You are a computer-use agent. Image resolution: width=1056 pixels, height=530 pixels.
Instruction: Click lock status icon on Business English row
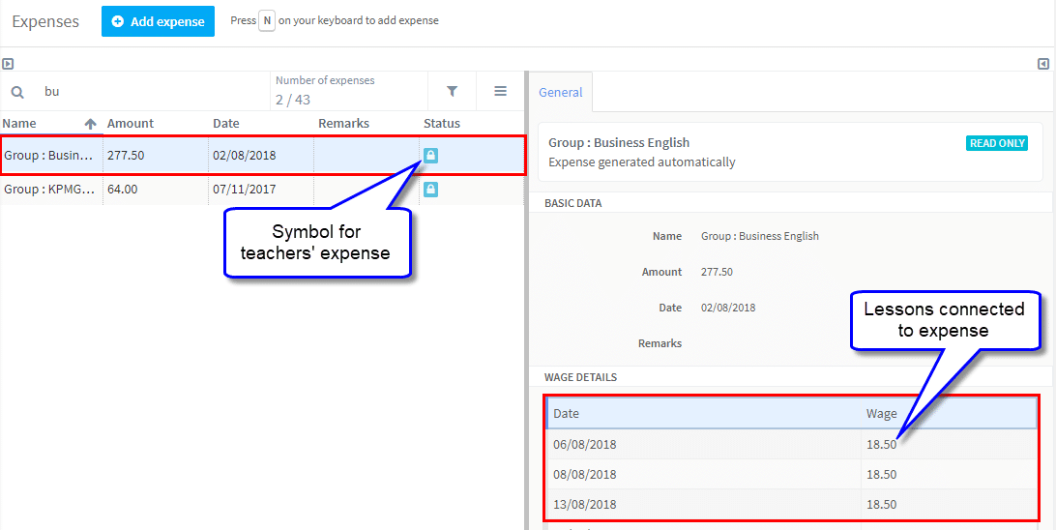[431, 157]
